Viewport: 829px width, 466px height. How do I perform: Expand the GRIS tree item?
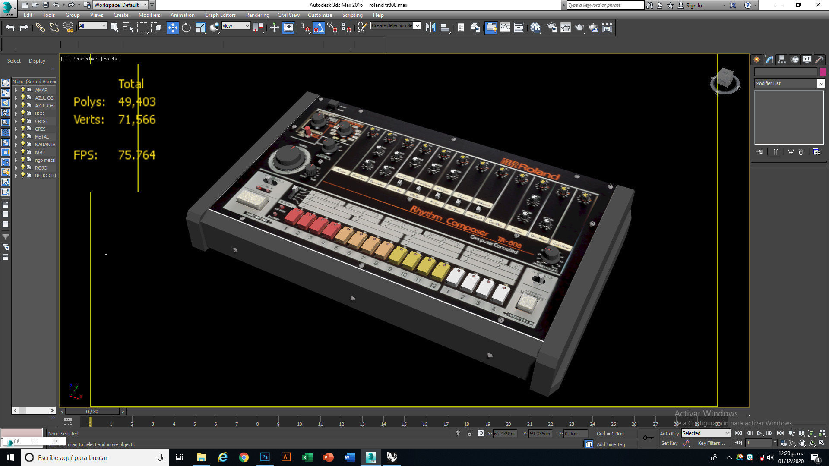point(16,129)
